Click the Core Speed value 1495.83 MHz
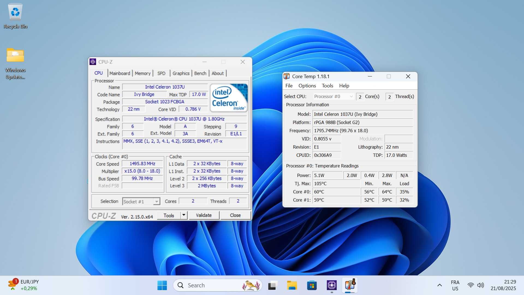 [x=142, y=164]
